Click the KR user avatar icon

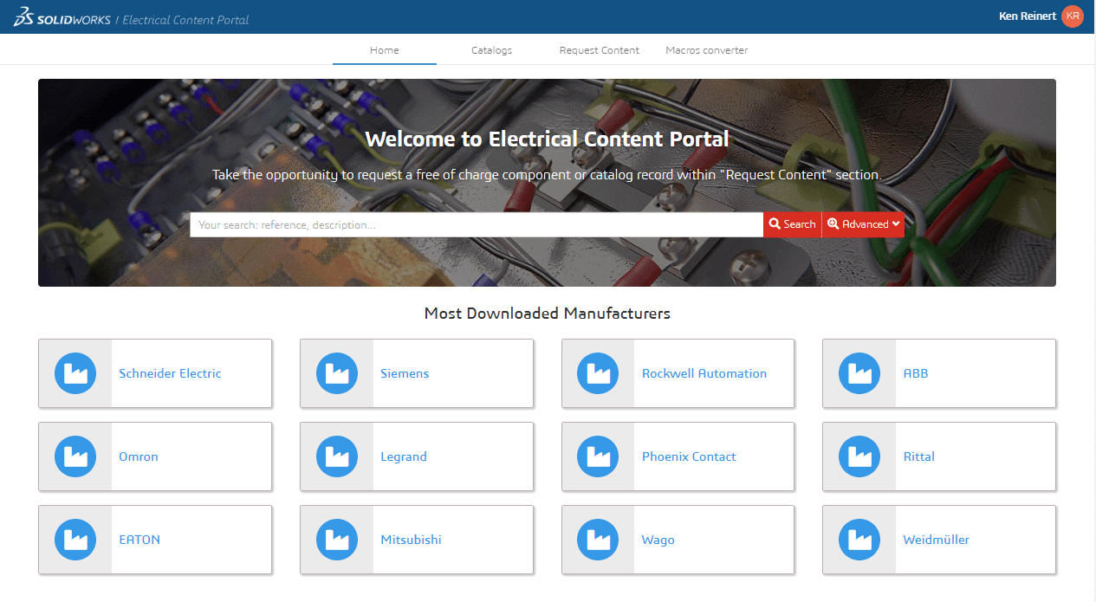[1073, 16]
